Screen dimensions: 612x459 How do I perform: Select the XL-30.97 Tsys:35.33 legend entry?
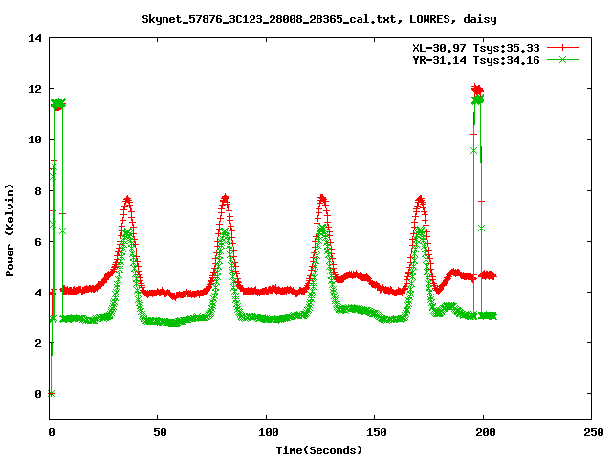click(x=476, y=48)
